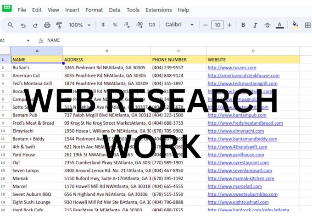Open the text color picker
Image resolution: width=312 pixels, height=216 pixels.
(x=279, y=25)
